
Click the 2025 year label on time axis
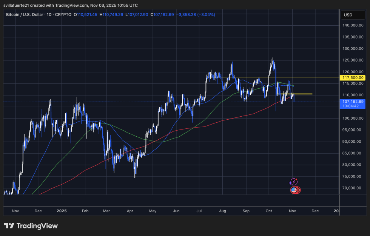(x=62, y=211)
